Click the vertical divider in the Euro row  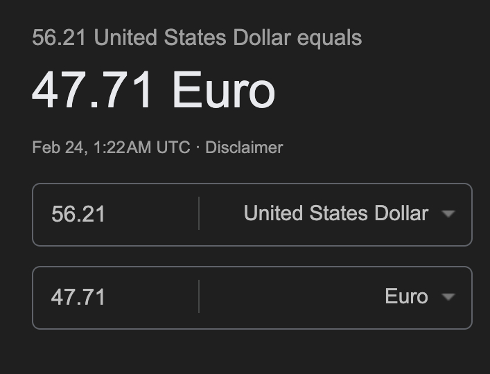tap(199, 297)
